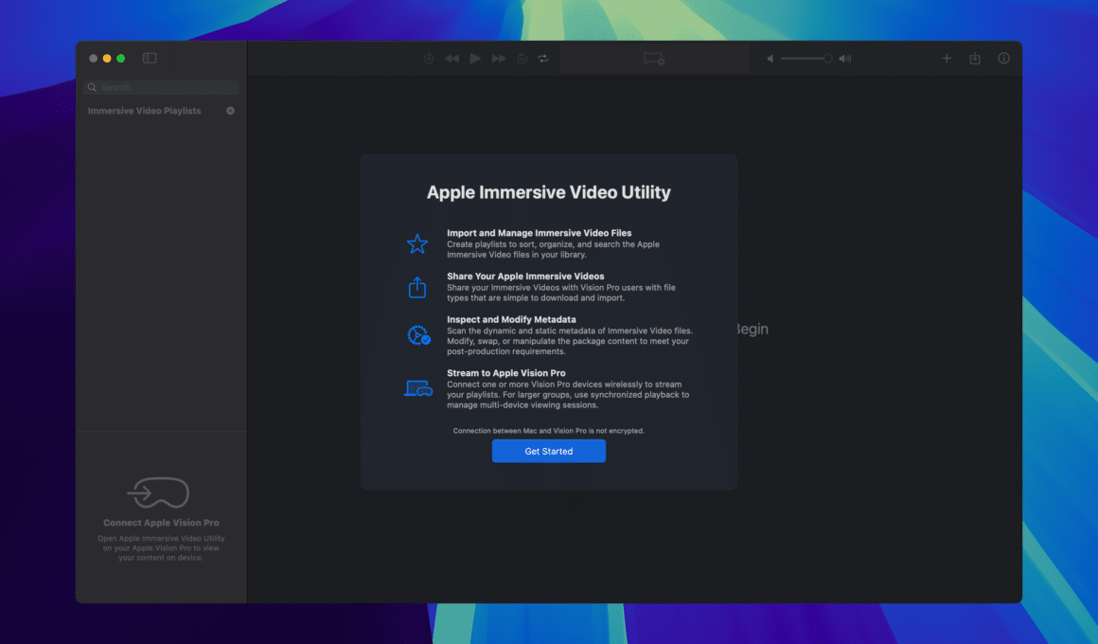
Task: Click the rewind button
Action: click(452, 59)
